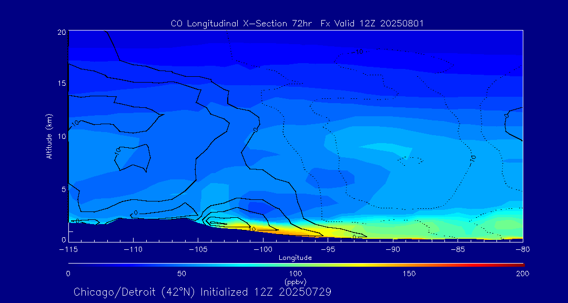This screenshot has height=303, width=568.
Task: Click the longitude tick label "-100"
Action: [x=263, y=250]
